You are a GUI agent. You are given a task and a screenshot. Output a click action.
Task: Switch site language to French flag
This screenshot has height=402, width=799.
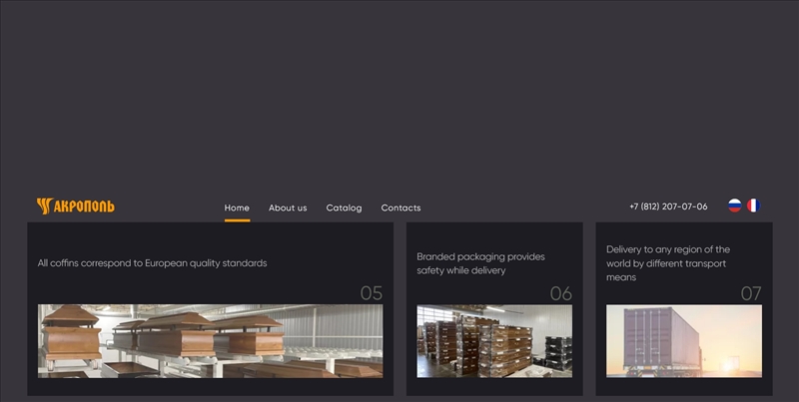coord(753,205)
